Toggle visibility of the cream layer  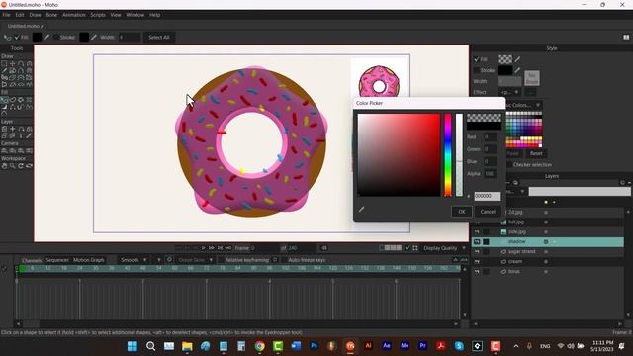477,261
